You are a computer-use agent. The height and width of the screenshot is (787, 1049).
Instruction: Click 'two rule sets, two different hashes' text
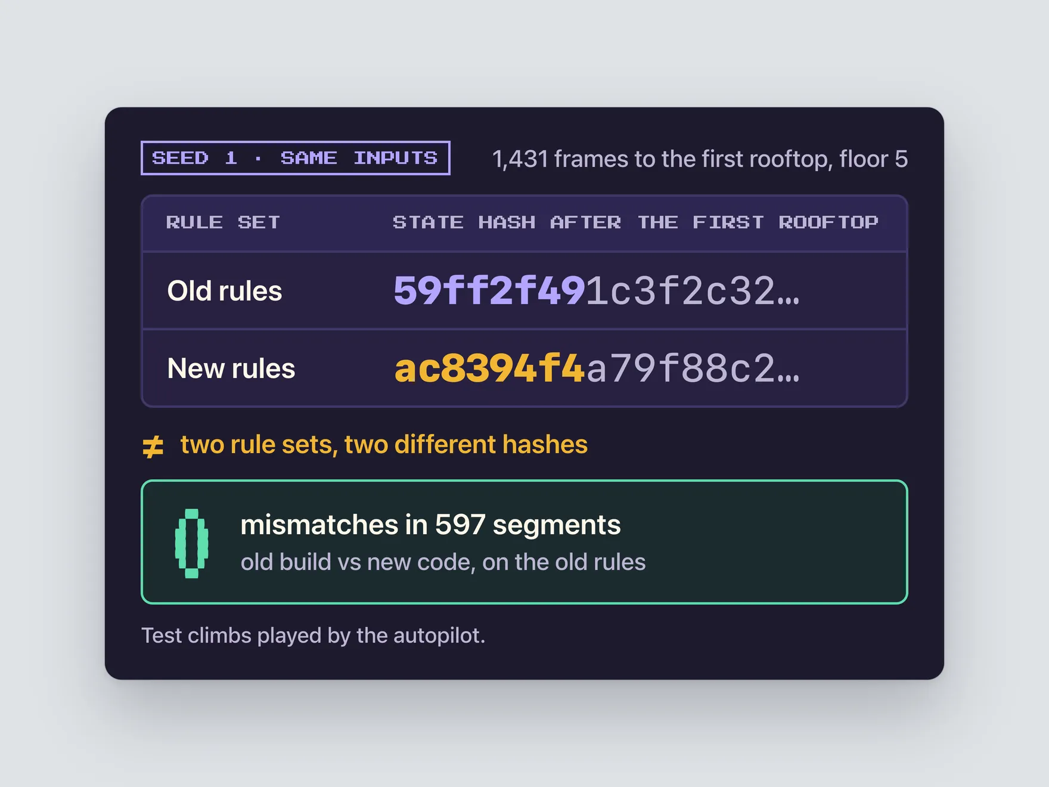coord(384,445)
